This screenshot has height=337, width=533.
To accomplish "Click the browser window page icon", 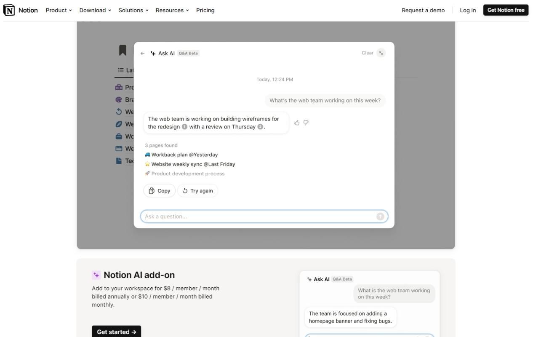I will click(119, 149).
